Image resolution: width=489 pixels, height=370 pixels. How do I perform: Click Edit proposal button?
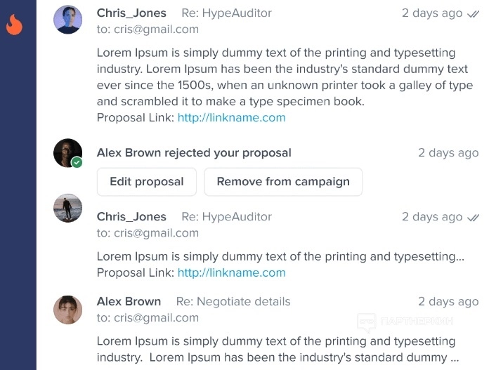coord(147,181)
